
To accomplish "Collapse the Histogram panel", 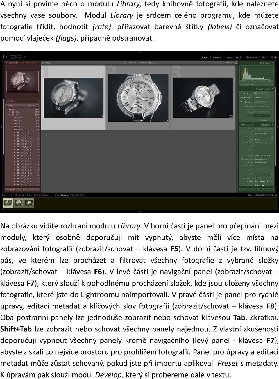I will (272, 63).
